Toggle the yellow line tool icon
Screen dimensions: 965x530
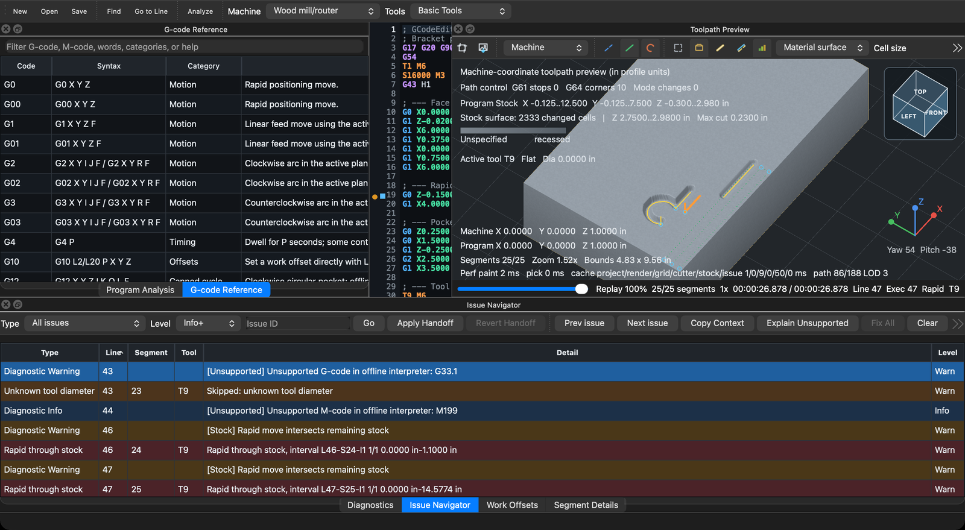pos(720,48)
